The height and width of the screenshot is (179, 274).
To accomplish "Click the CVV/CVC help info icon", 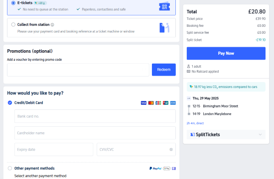I will (171, 150).
